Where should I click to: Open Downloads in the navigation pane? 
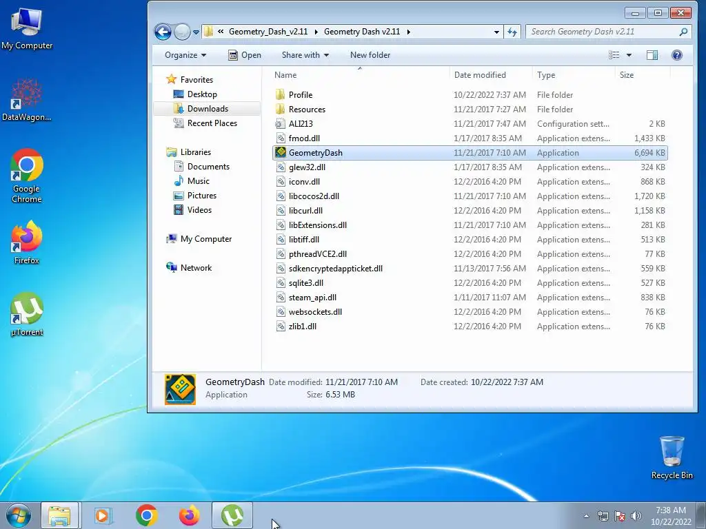pos(208,108)
